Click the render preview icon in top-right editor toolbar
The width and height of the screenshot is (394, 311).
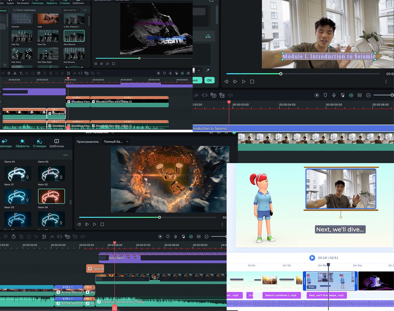click(317, 95)
